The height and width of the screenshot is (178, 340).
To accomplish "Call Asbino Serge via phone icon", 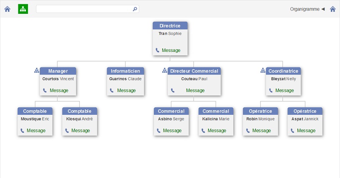I will click(158, 130).
